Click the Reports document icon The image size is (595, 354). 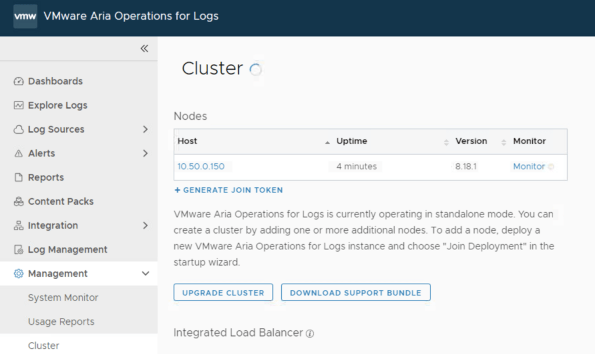pyautogui.click(x=19, y=178)
